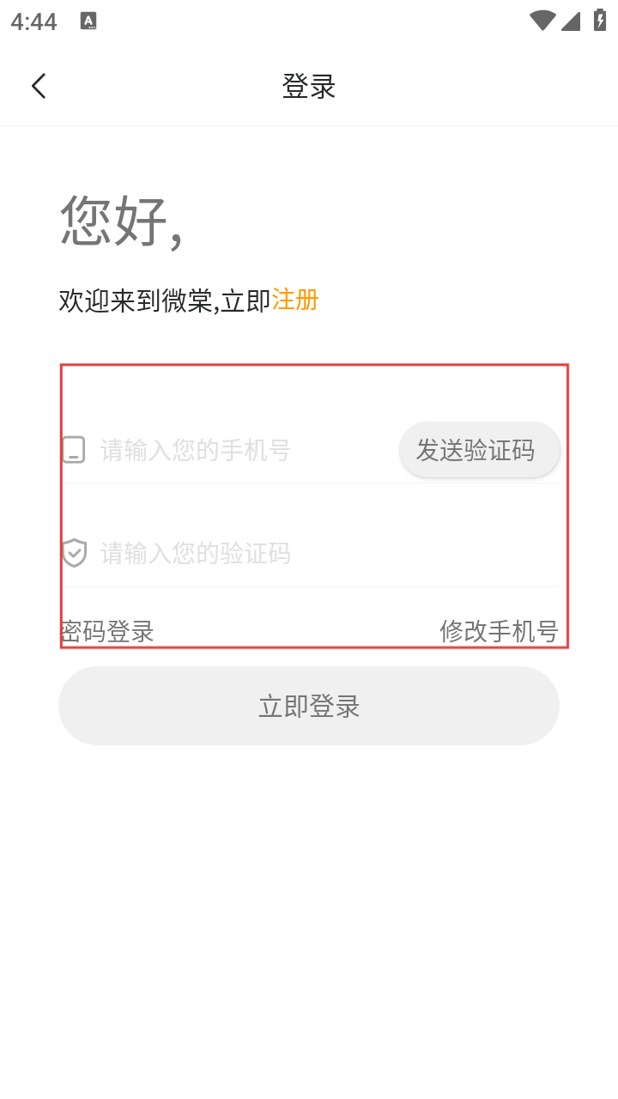Click the divider line under verification code field

pyautogui.click(x=313, y=586)
